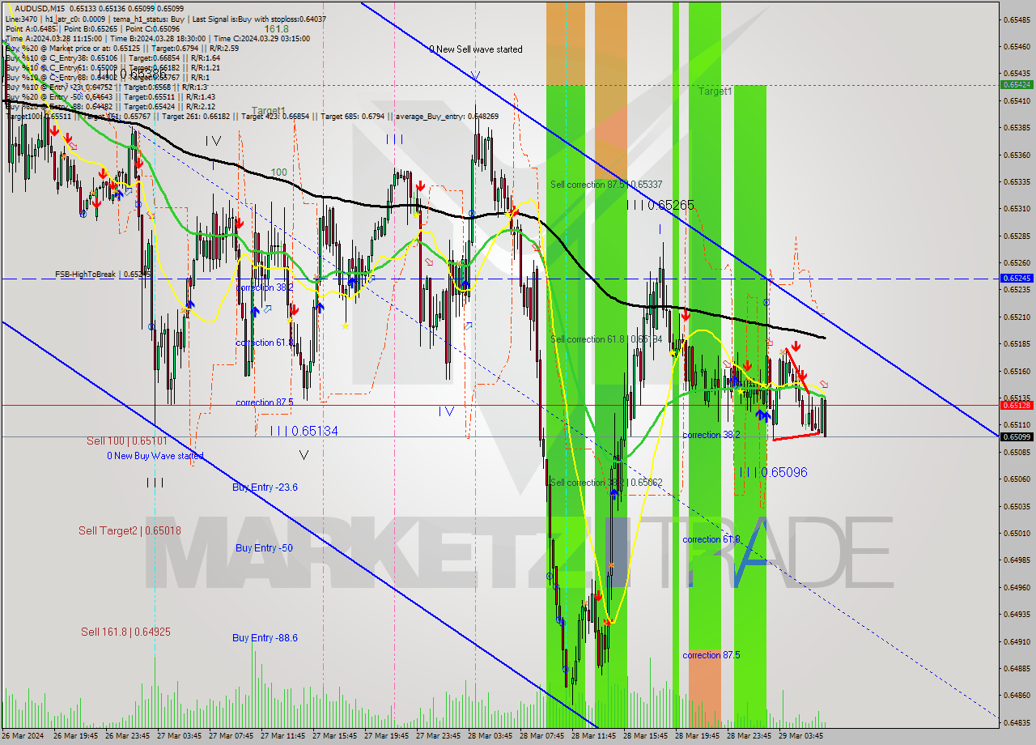The image size is (1036, 745).
Task: Click the highlighted 0.65424 price tag
Action: click(1016, 84)
